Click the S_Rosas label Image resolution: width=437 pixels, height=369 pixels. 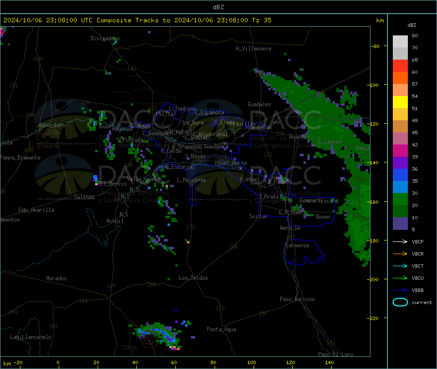(195, 156)
